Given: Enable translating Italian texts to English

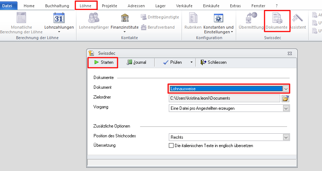Looking at the screenshot, I should coord(171,146).
